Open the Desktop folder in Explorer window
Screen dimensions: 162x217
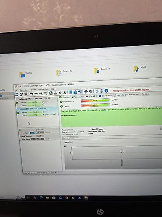click(x=25, y=74)
